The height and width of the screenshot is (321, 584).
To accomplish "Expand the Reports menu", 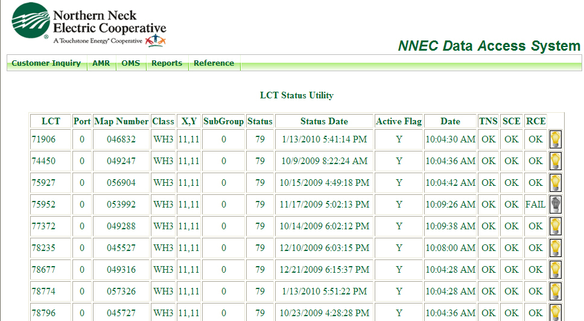I will 167,63.
